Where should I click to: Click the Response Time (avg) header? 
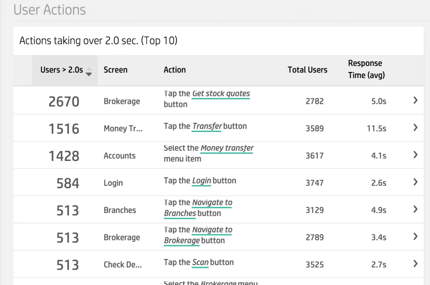pos(366,69)
